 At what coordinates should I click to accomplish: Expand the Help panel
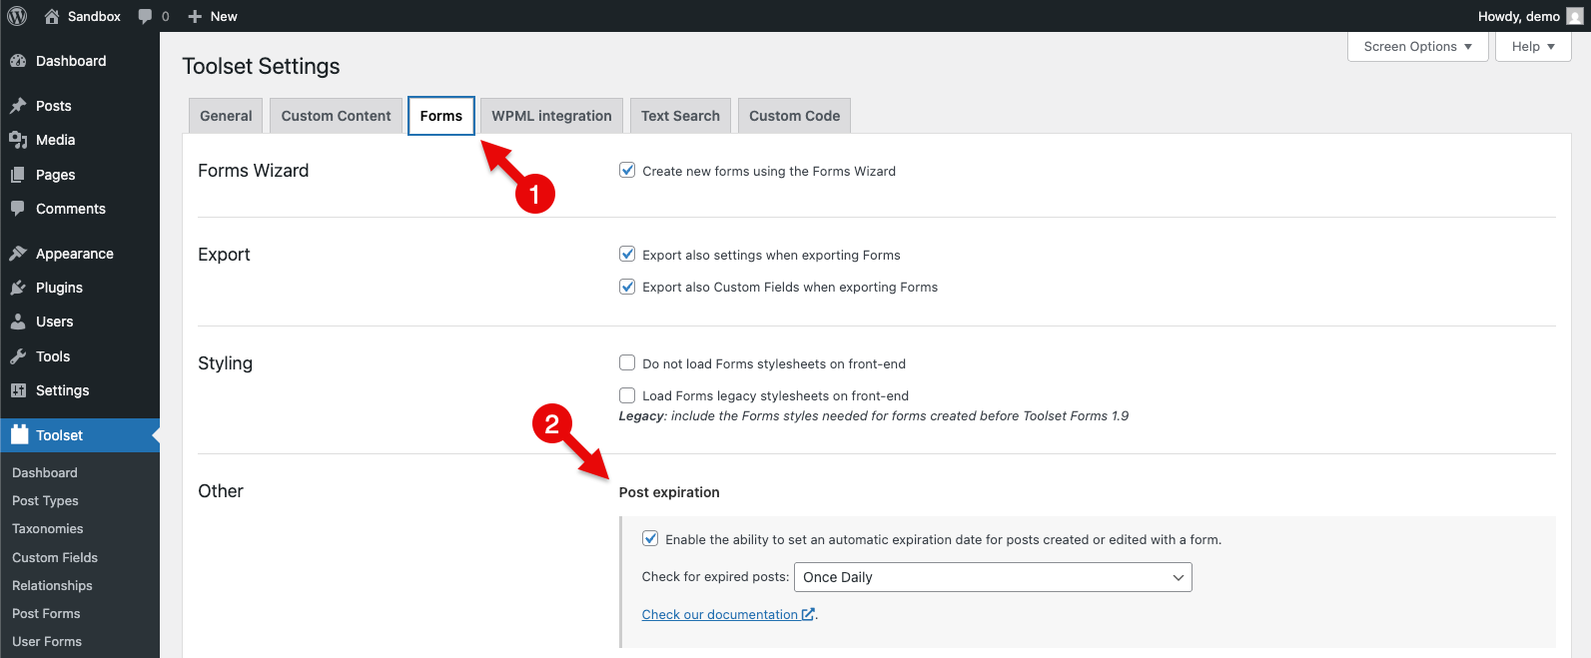(x=1533, y=46)
